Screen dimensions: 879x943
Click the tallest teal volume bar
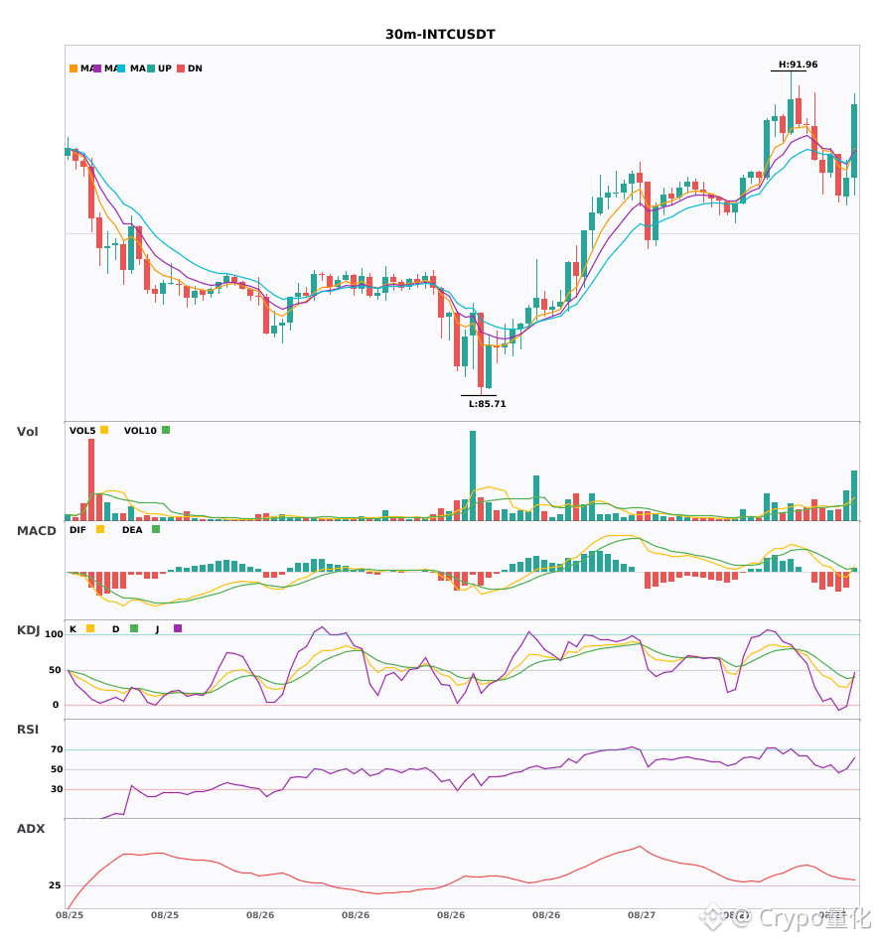pyautogui.click(x=473, y=475)
